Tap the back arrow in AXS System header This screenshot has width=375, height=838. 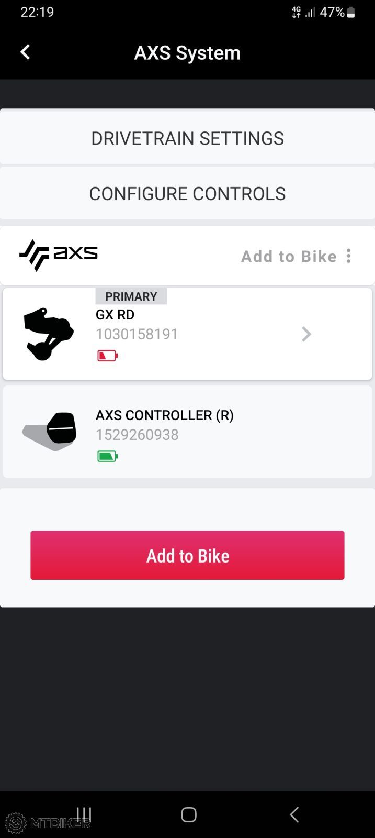click(25, 52)
